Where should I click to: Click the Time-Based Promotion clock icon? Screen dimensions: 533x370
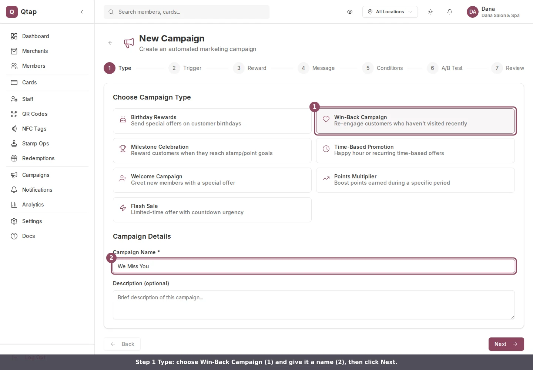[326, 149]
